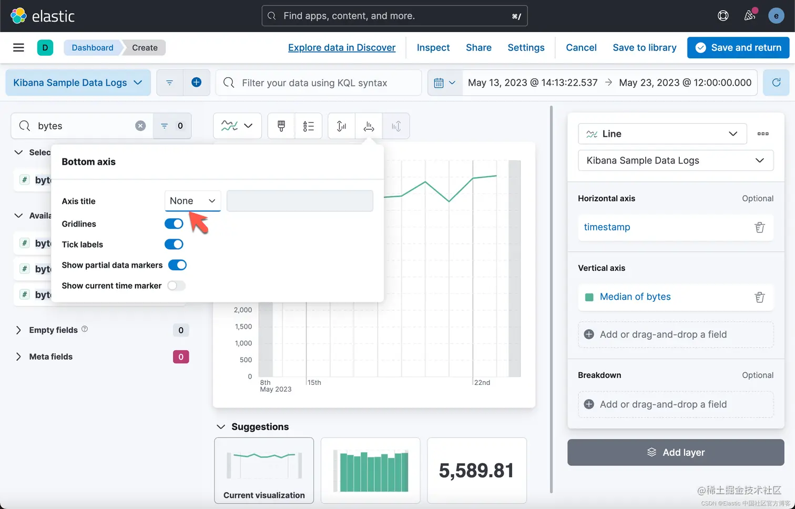The image size is (795, 509).
Task: Open the help lifebuoy icon
Action: click(723, 16)
